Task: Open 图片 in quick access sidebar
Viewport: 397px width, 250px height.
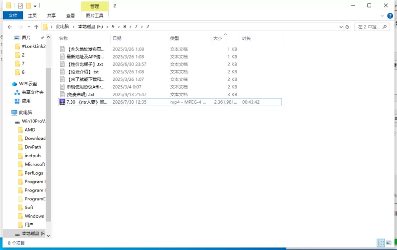Action: pyautogui.click(x=26, y=38)
